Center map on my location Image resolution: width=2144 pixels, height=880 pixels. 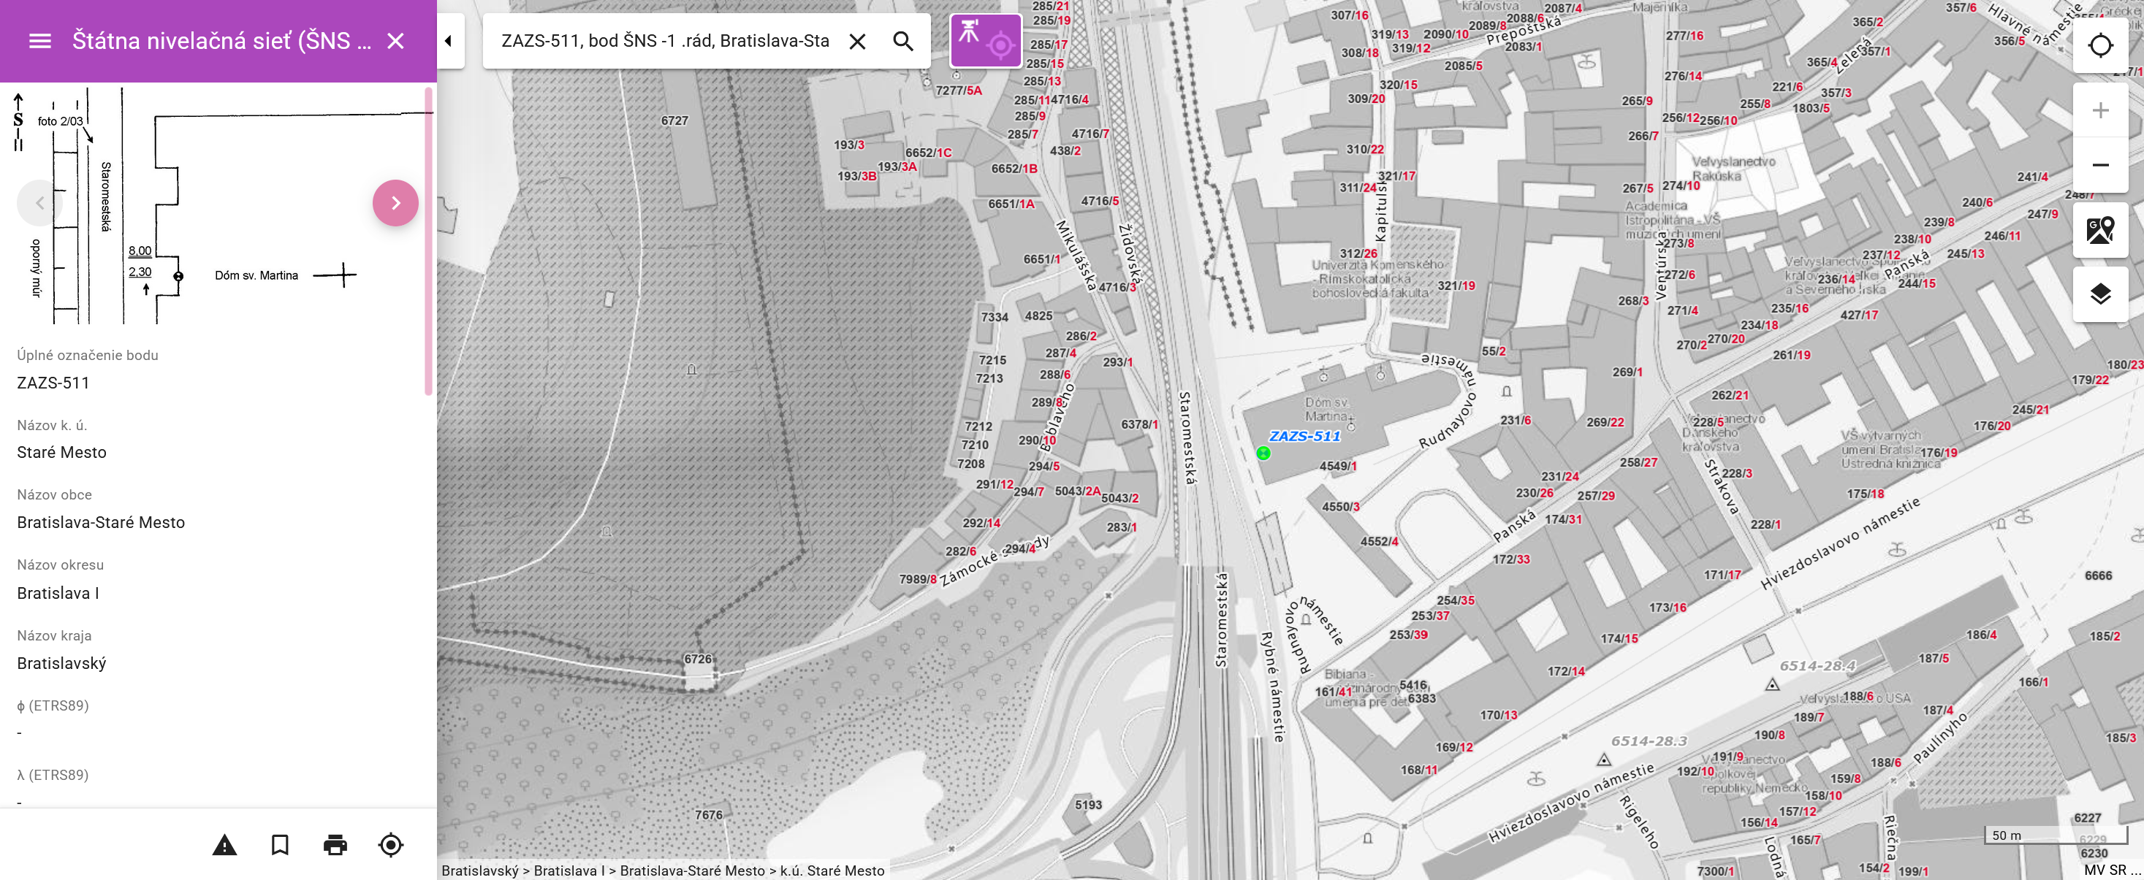coord(2100,46)
